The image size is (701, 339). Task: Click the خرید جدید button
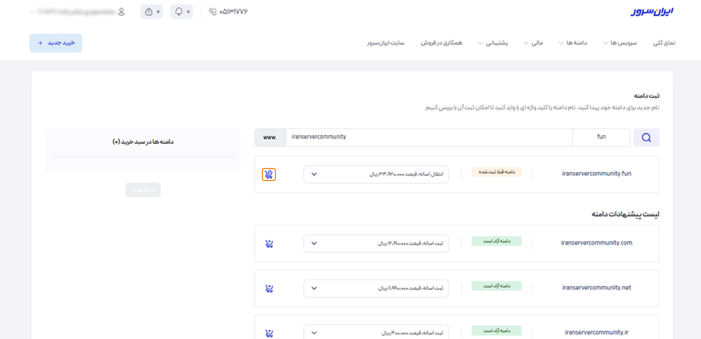click(55, 43)
